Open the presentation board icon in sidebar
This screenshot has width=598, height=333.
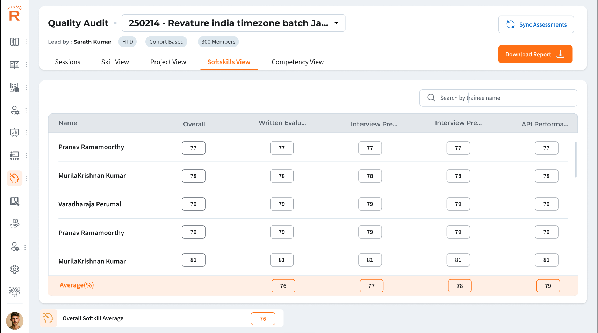coord(14,133)
